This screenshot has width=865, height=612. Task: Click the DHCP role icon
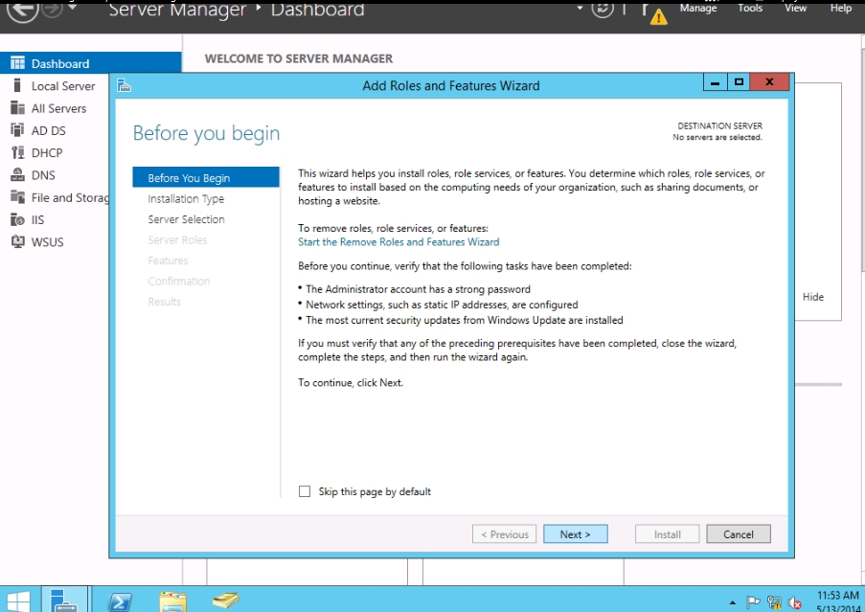17,152
